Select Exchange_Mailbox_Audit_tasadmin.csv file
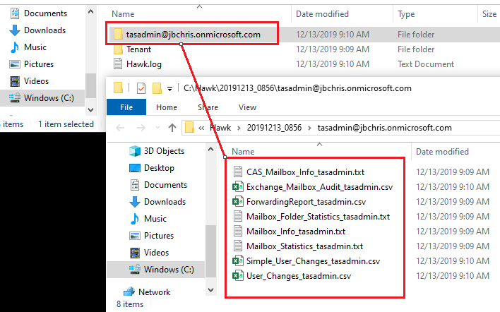 pyautogui.click(x=319, y=187)
